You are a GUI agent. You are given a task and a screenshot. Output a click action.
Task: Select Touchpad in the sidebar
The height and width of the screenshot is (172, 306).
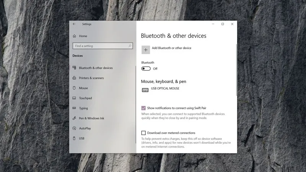coord(85,98)
